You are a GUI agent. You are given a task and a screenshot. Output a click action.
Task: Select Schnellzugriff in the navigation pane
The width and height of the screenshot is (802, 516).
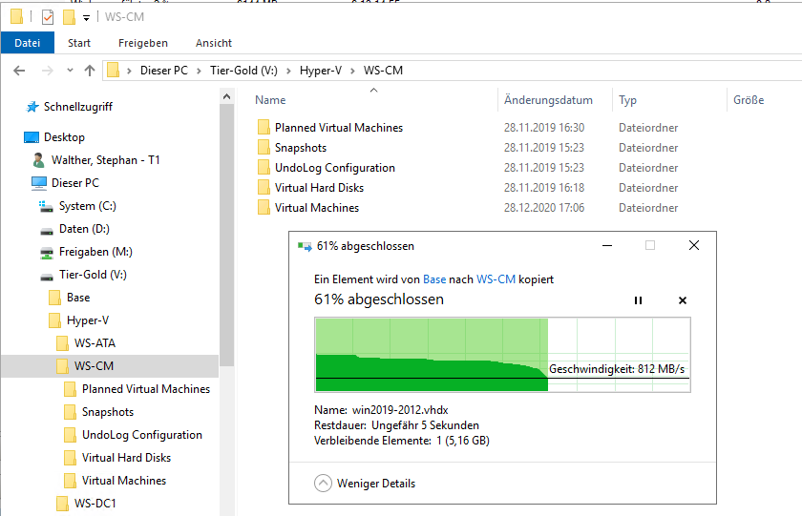(77, 107)
